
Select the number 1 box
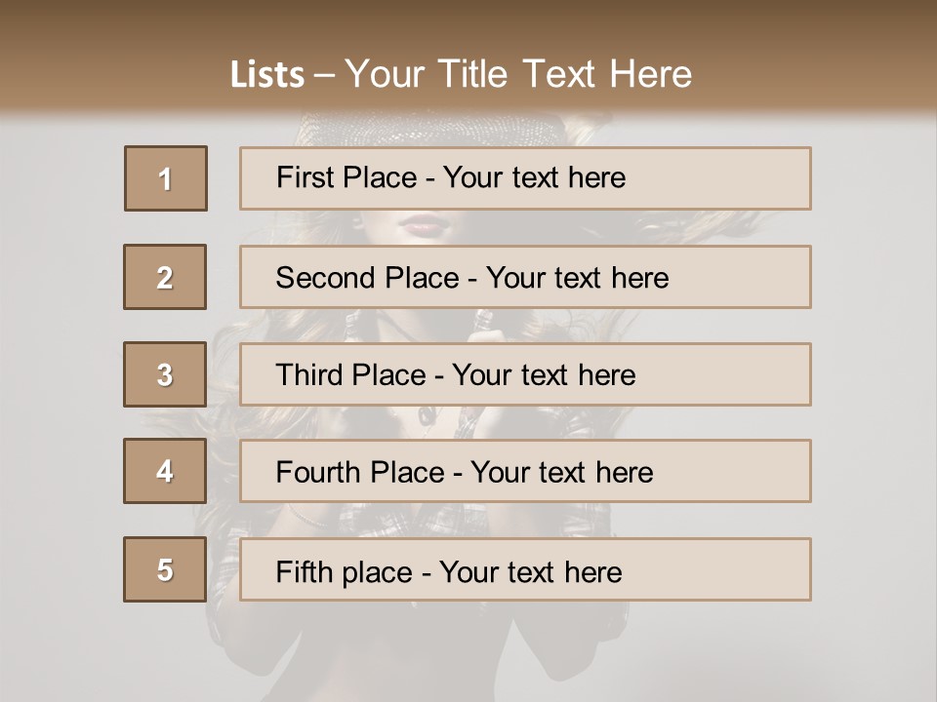[166, 178]
